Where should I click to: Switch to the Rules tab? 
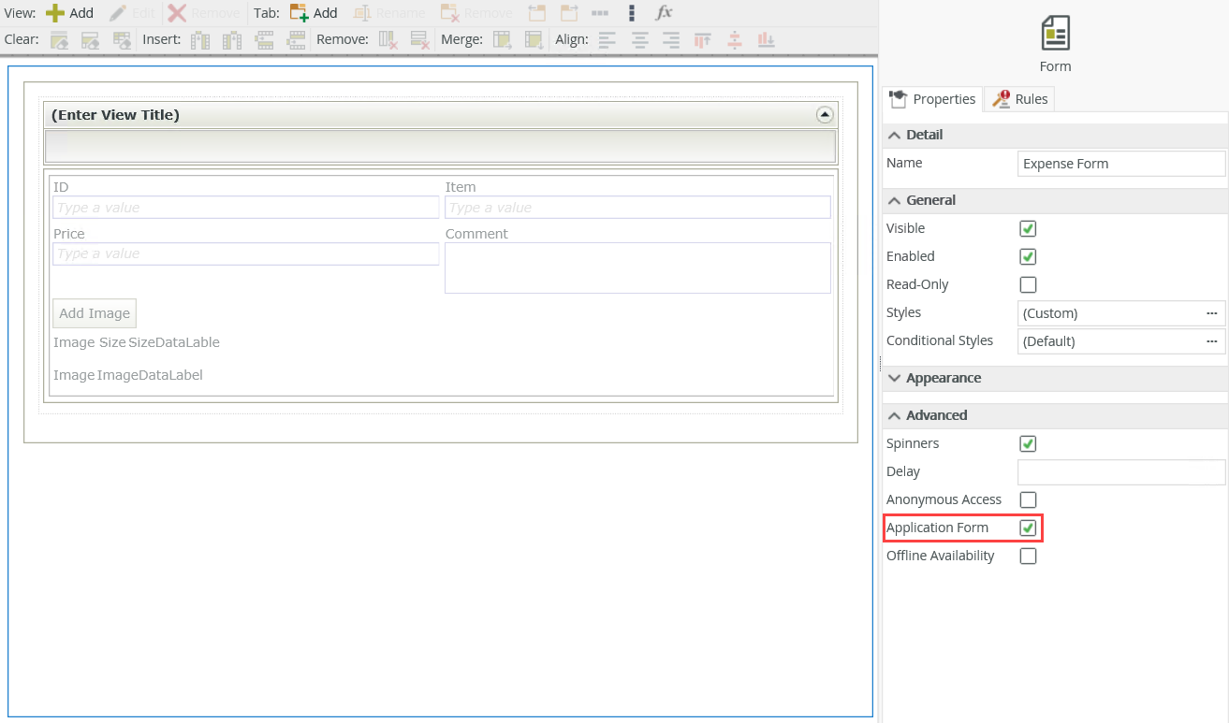tap(1021, 99)
